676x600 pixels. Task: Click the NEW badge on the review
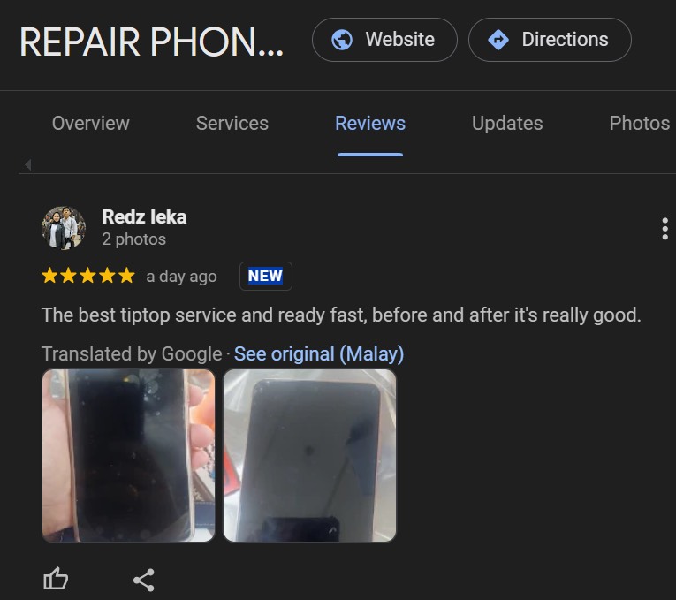[x=266, y=276]
